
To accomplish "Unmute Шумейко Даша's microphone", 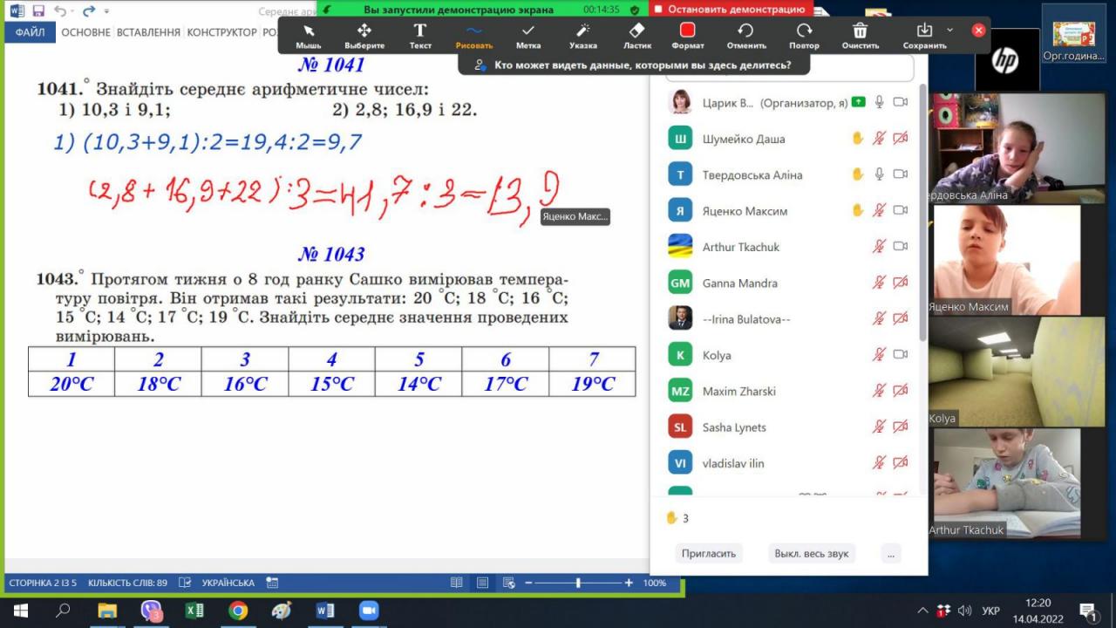I will point(880,139).
